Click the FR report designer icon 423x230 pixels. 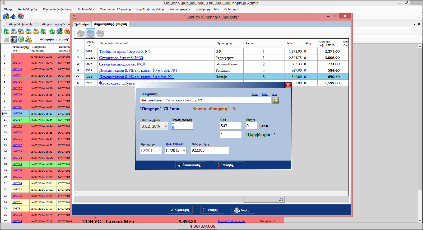click(14, 39)
